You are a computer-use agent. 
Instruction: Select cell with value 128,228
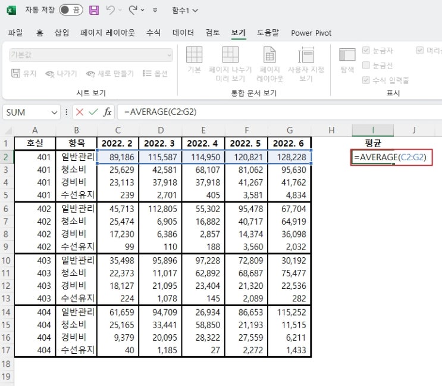click(290, 157)
